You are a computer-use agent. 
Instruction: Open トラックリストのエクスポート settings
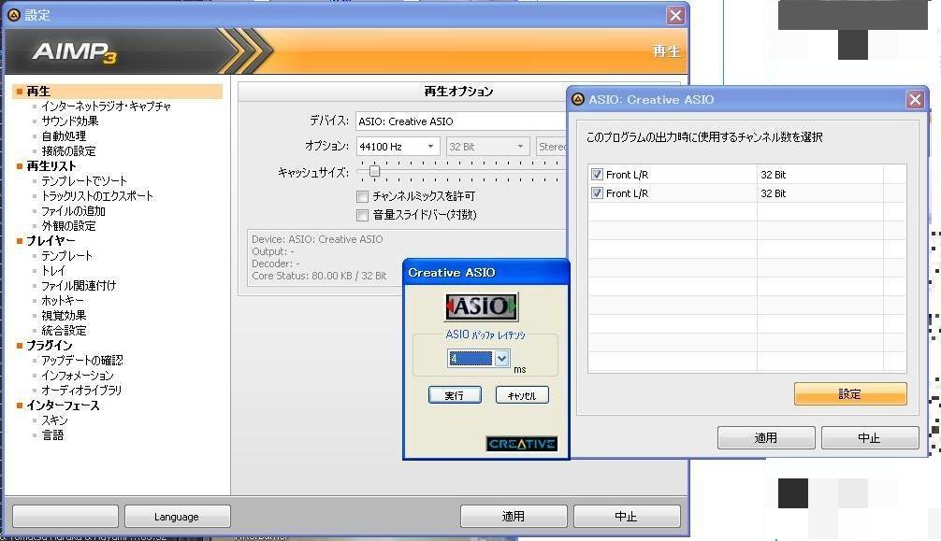pyautogui.click(x=97, y=196)
